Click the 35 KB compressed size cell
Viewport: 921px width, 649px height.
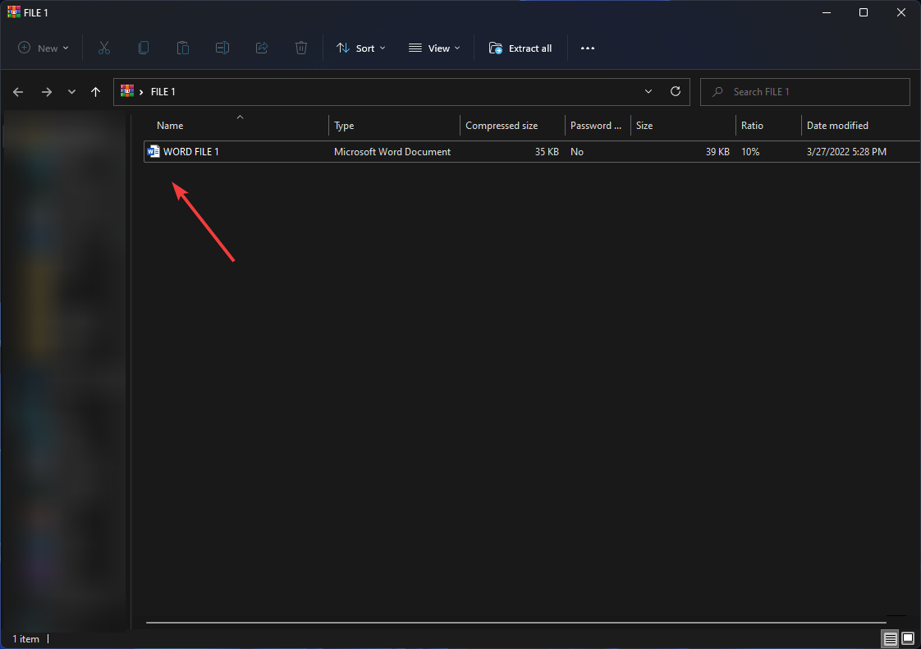(x=547, y=152)
